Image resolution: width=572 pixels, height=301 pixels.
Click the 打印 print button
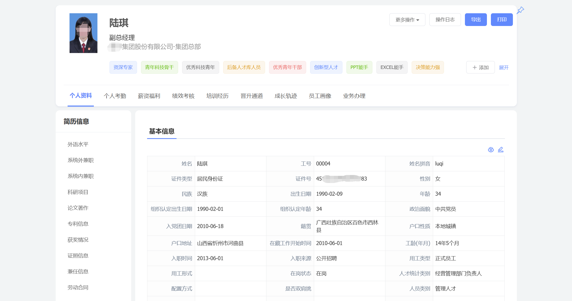502,20
